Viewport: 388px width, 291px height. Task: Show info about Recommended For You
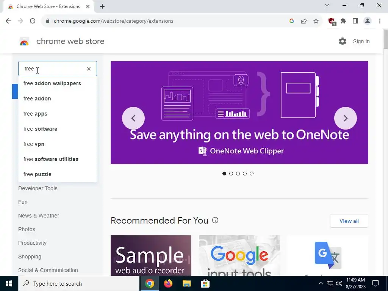tap(215, 220)
